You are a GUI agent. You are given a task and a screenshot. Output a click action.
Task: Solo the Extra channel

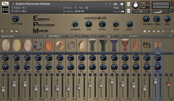click(155, 75)
